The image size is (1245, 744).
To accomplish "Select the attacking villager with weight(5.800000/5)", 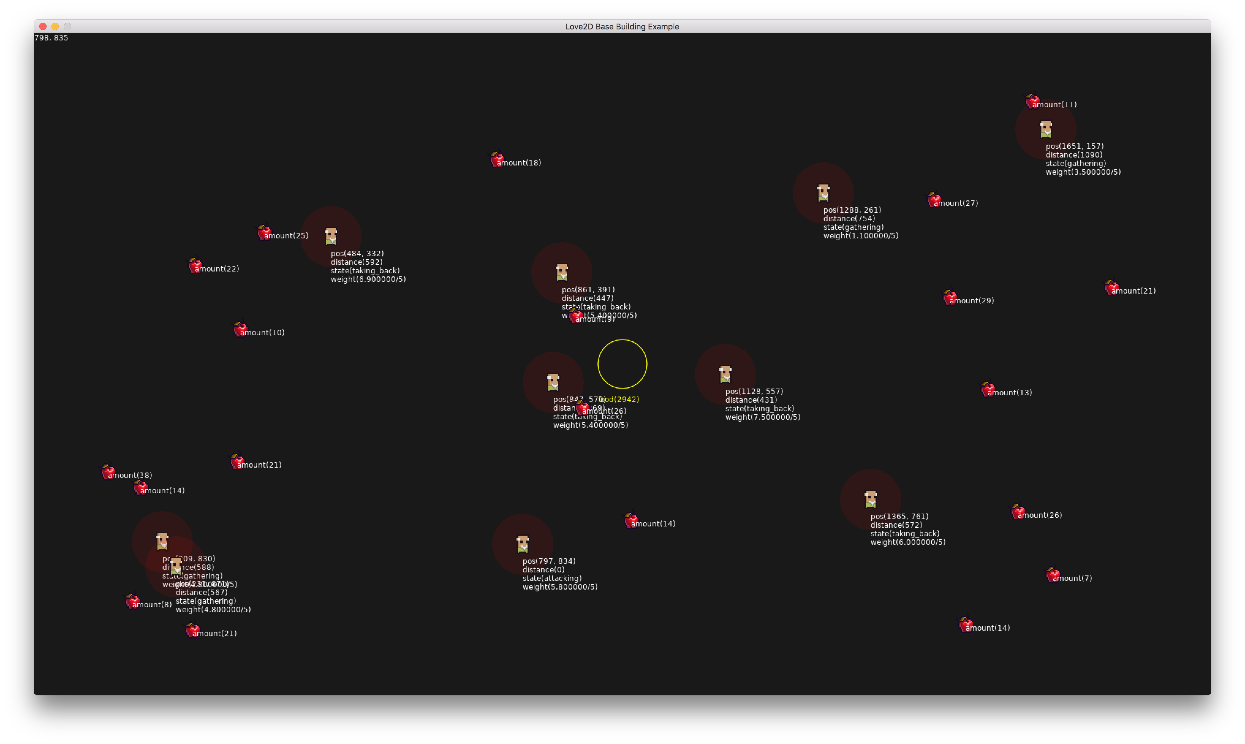I will tap(522, 544).
